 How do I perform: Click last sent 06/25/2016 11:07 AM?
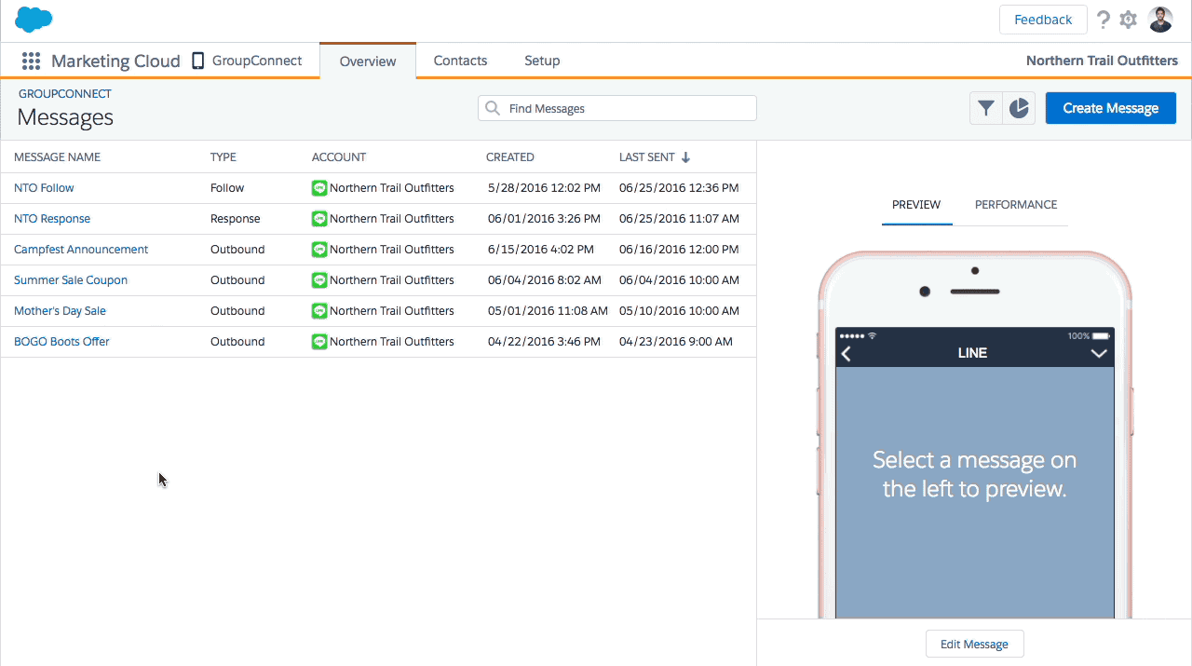pyautogui.click(x=679, y=219)
